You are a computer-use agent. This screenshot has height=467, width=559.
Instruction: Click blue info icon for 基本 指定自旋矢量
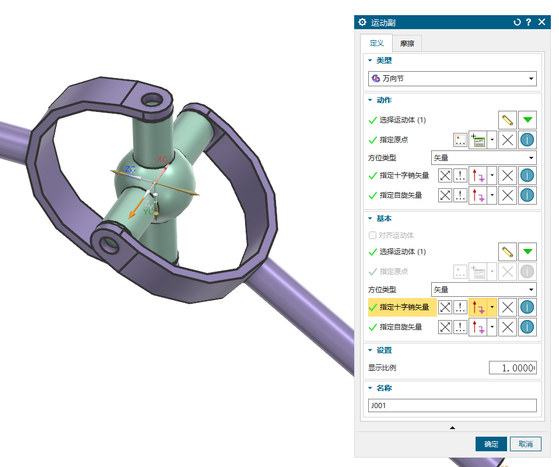pos(527,327)
